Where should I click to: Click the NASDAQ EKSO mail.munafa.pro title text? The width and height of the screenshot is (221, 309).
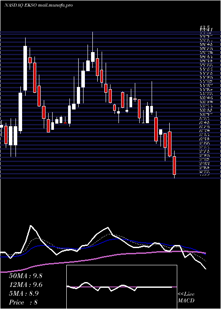(x=38, y=5)
